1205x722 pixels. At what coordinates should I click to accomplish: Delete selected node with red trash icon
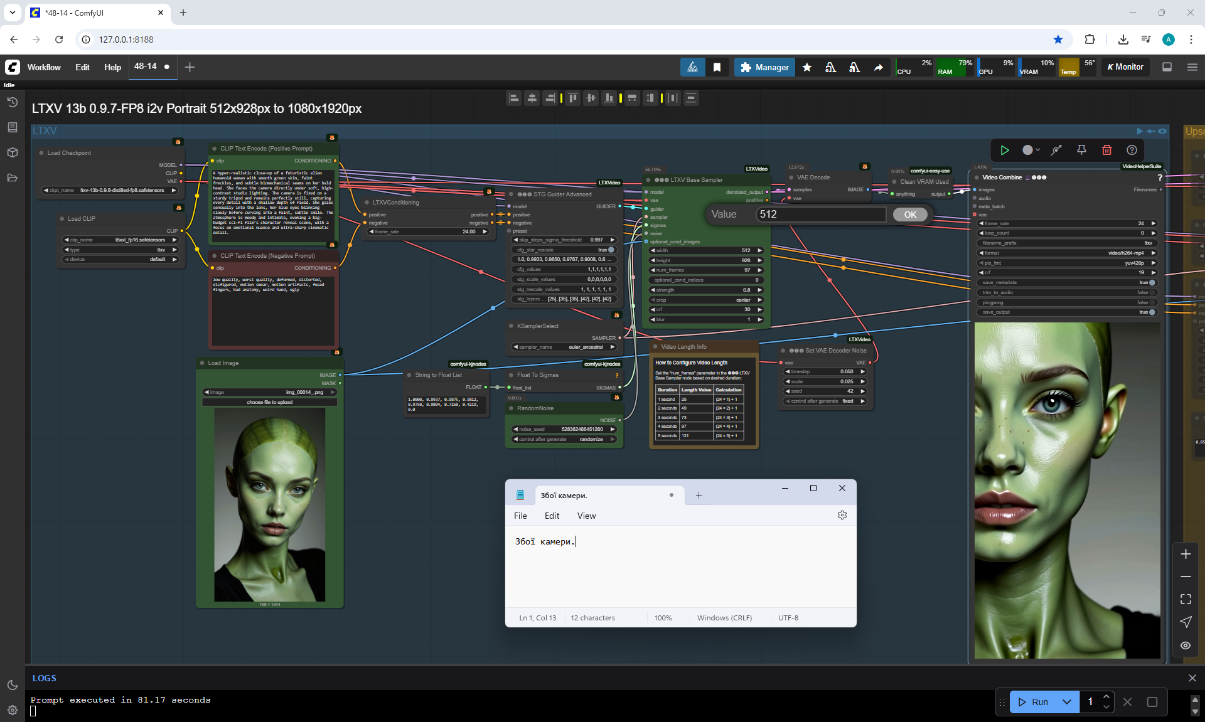click(1106, 150)
